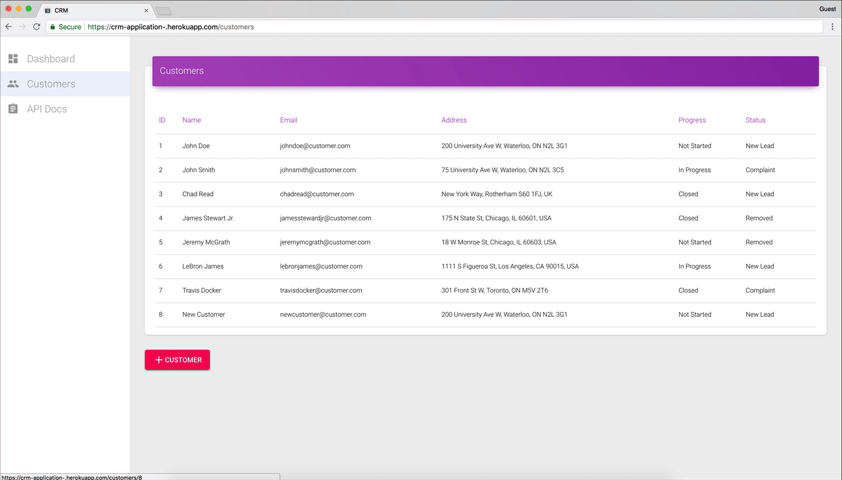
Task: Open a new tab with the blank tab stub
Action: [163, 10]
